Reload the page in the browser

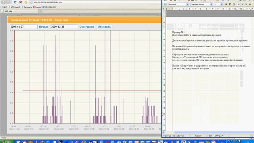click(15, 2)
